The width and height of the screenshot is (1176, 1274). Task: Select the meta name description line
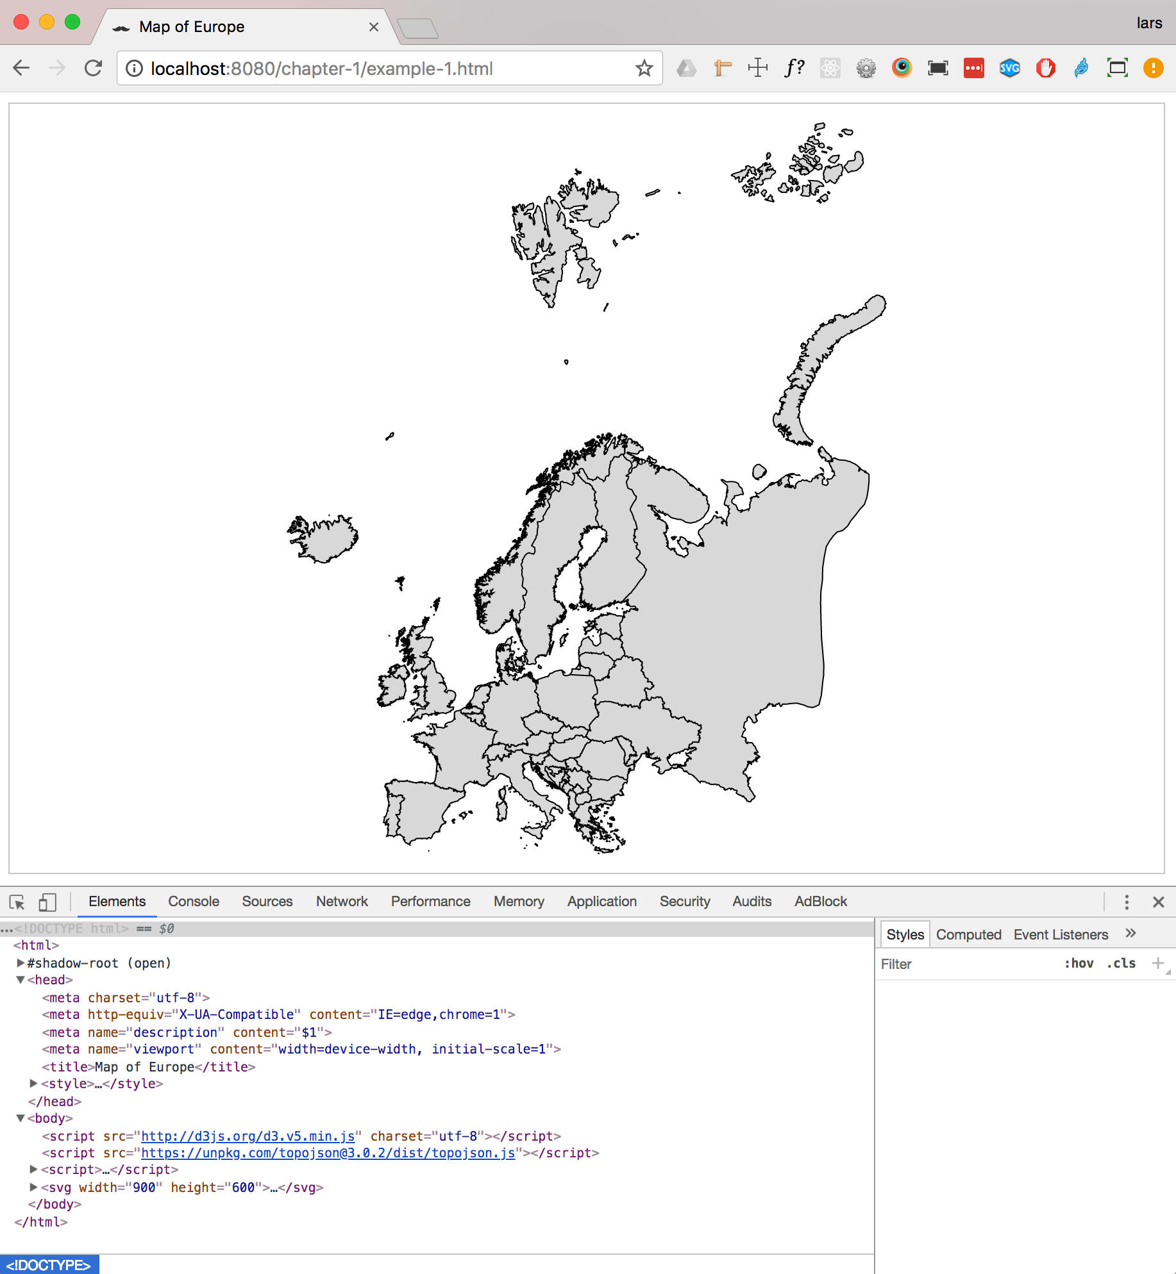[x=187, y=1032]
